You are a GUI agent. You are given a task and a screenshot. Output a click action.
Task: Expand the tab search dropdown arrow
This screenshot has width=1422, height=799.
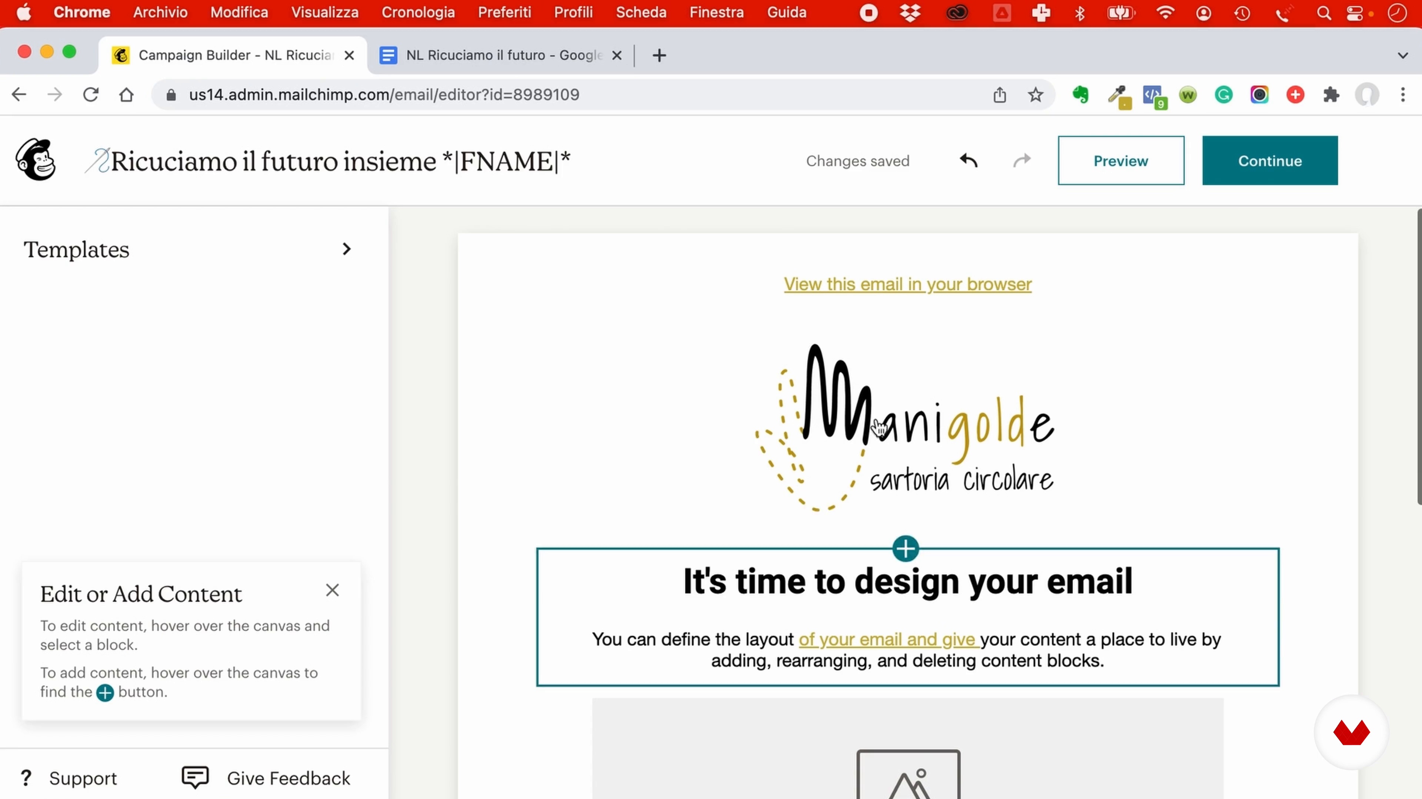[1403, 55]
